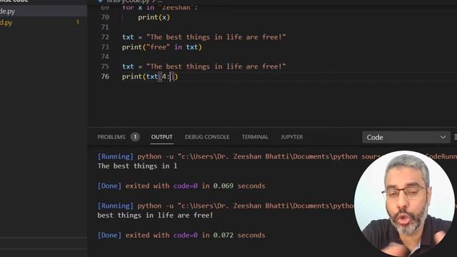Click line number 72 in the gutter
This screenshot has width=457, height=257.
[105, 37]
